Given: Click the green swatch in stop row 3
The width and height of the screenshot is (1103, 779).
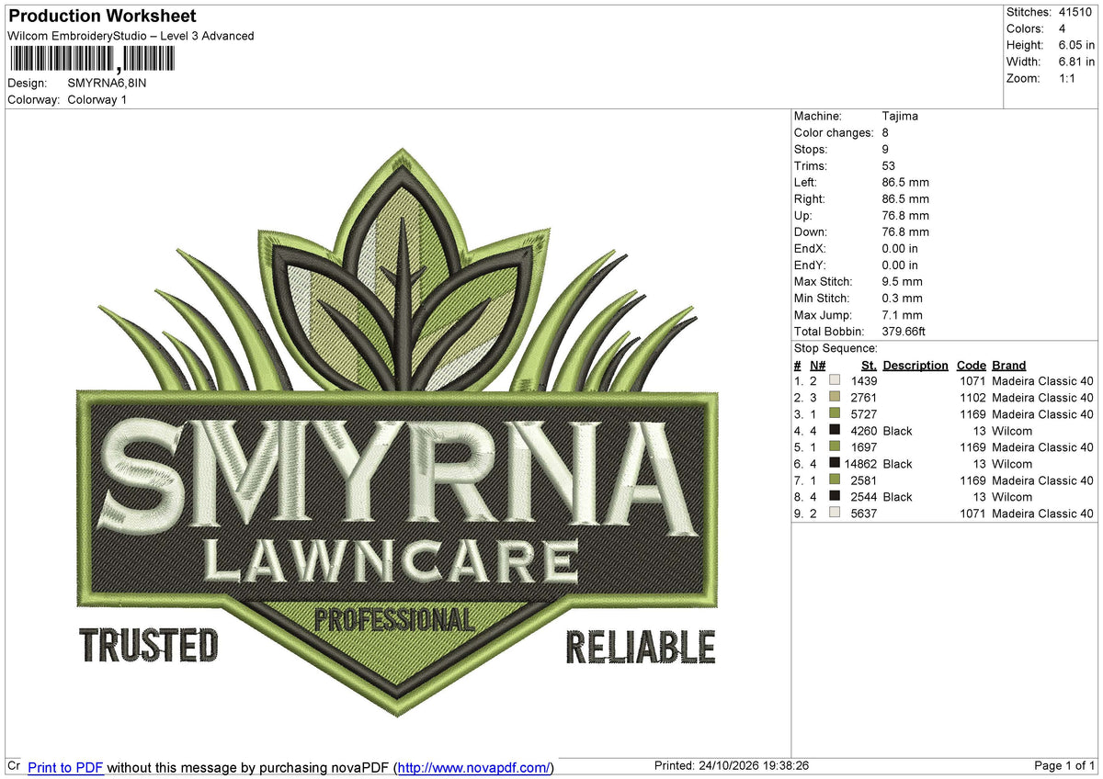Looking at the screenshot, I should (835, 412).
